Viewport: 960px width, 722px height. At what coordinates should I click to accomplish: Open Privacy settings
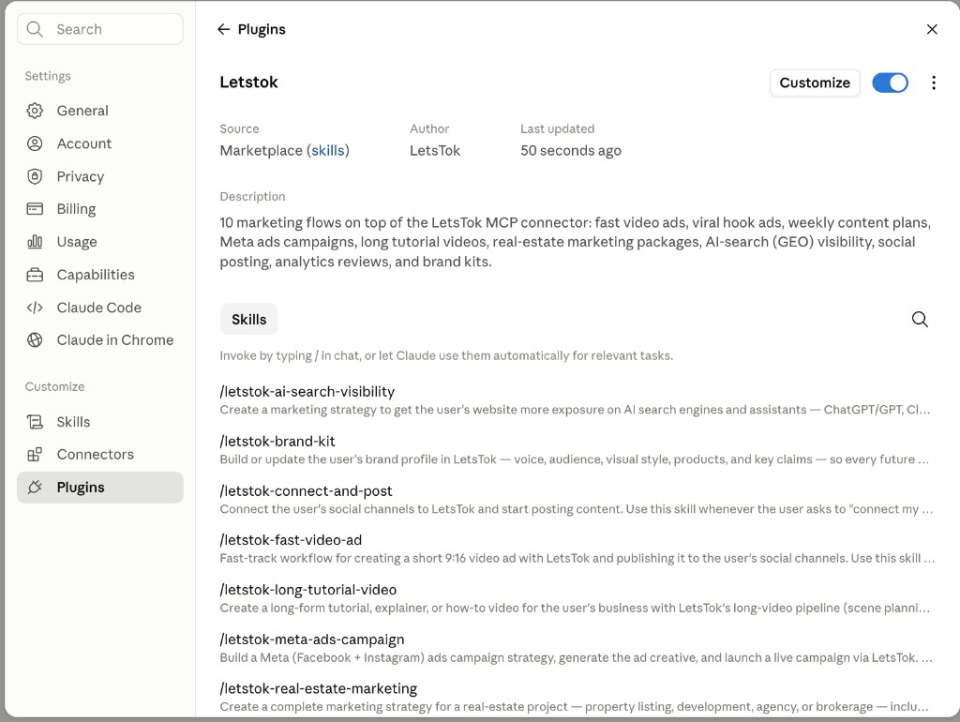click(99, 176)
